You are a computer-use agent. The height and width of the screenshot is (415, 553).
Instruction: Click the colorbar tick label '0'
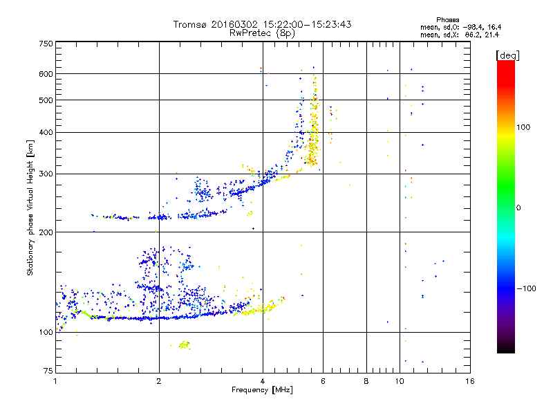pos(518,208)
